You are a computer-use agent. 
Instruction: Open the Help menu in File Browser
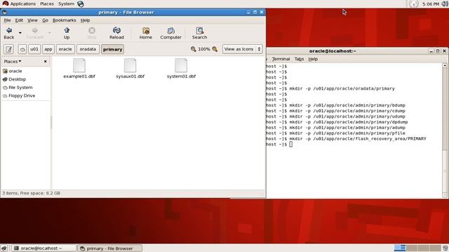85,20
